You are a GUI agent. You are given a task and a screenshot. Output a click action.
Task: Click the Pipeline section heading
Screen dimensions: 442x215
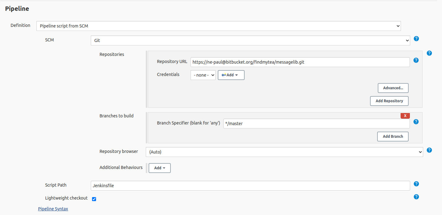(x=17, y=9)
